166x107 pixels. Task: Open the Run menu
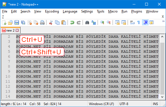point(124,11)
